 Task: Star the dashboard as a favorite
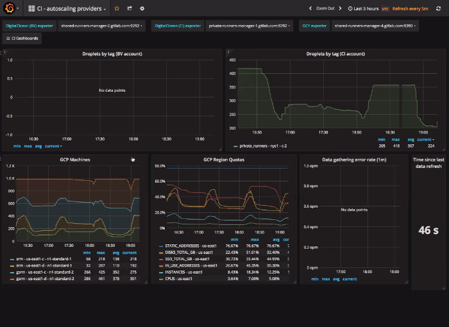pos(116,8)
